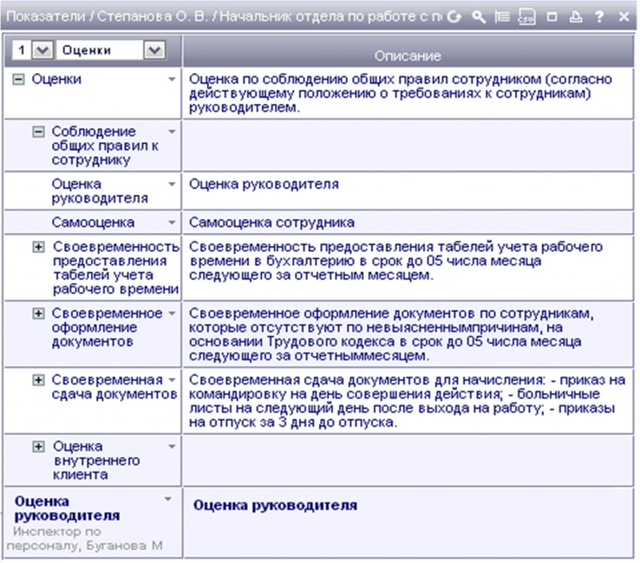640x563 pixels.
Task: Expand the Оценка внутреннего клиента node
Action: coord(38,447)
